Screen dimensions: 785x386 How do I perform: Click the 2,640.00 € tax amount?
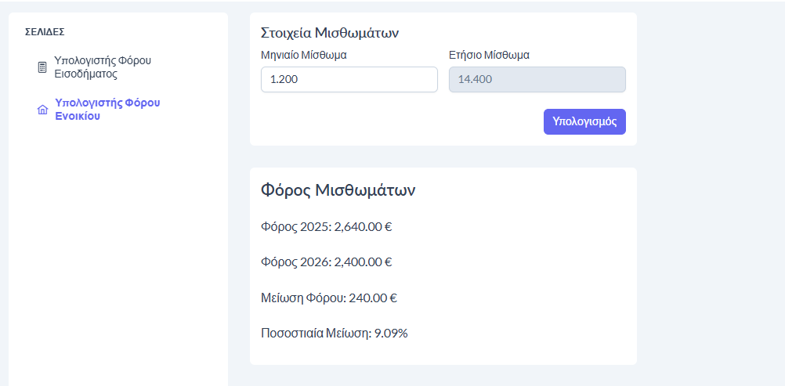point(363,227)
